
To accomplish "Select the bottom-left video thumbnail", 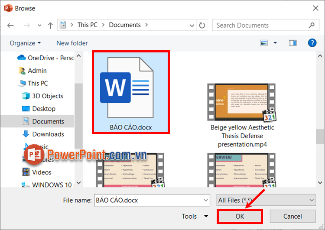I will 130,170.
